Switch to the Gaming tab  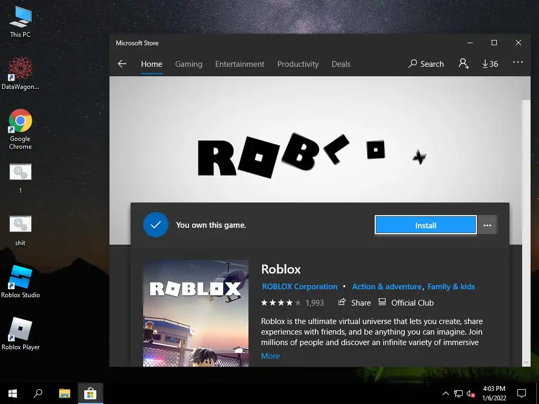coord(189,64)
